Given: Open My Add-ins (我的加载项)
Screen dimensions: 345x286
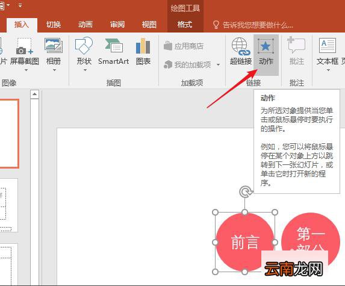Looking at the screenshot, I should [x=187, y=64].
